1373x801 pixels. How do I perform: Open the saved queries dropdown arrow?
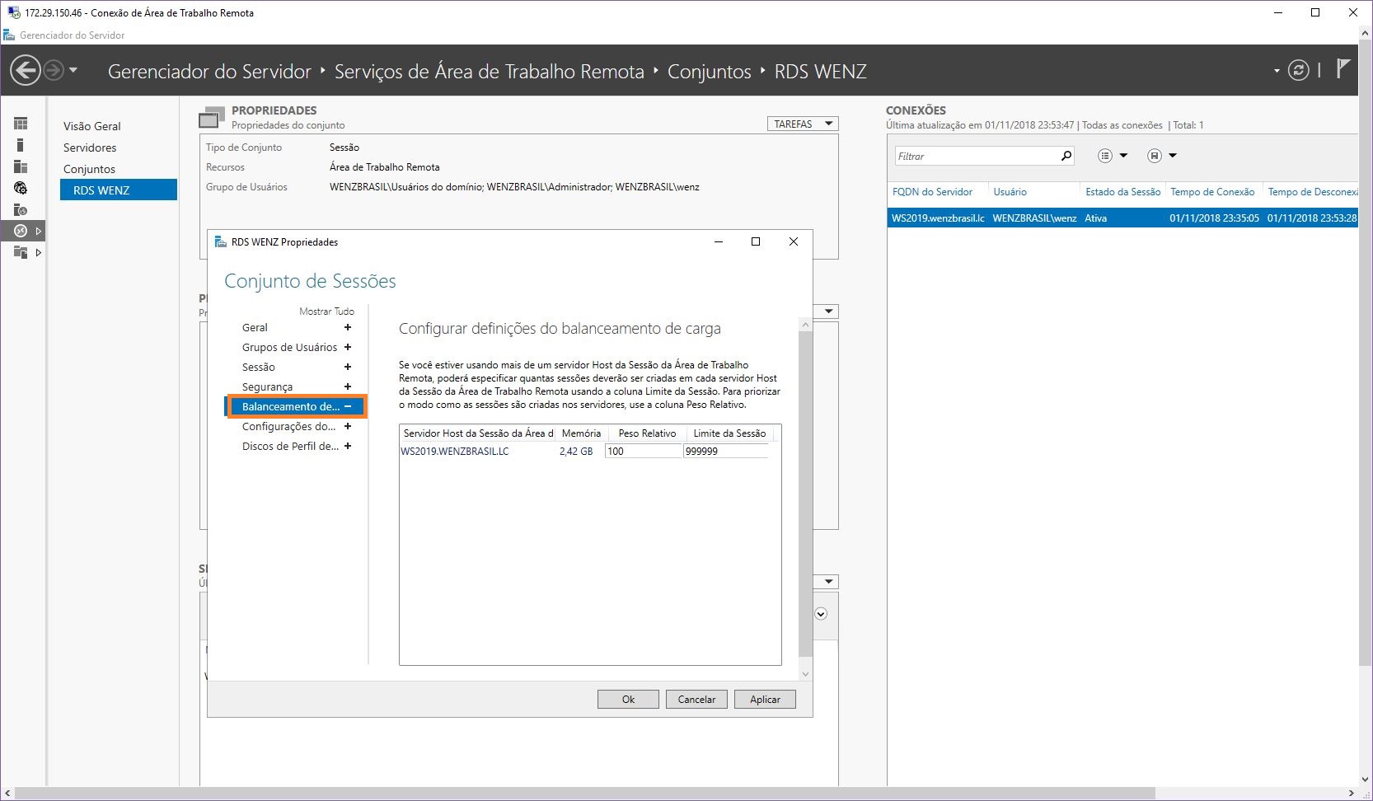click(1173, 156)
